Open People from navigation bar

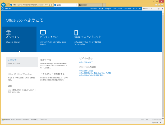[108, 9]
